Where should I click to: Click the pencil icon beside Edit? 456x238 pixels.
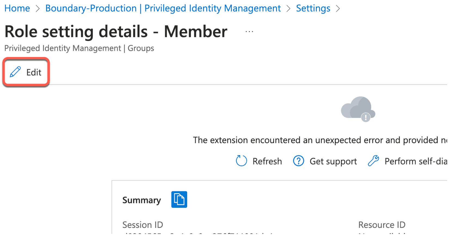click(15, 72)
